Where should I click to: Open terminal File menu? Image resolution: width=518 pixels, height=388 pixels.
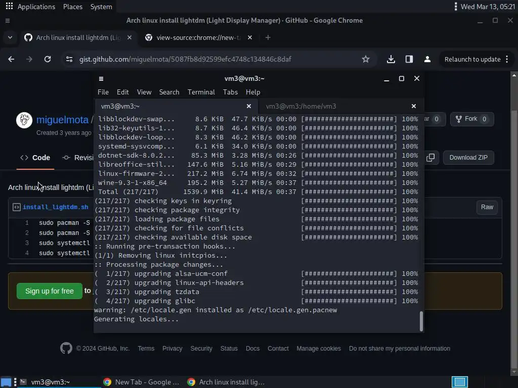(x=103, y=92)
